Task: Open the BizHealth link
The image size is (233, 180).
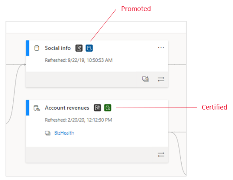Action: [64, 133]
